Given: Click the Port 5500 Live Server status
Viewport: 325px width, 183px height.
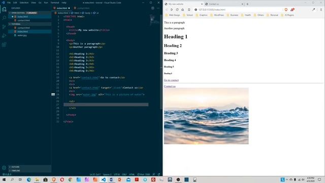Looking at the screenshot, I should coord(144,174).
